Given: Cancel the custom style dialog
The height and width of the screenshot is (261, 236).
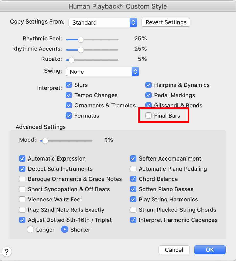Looking at the screenshot, I should point(174,250).
